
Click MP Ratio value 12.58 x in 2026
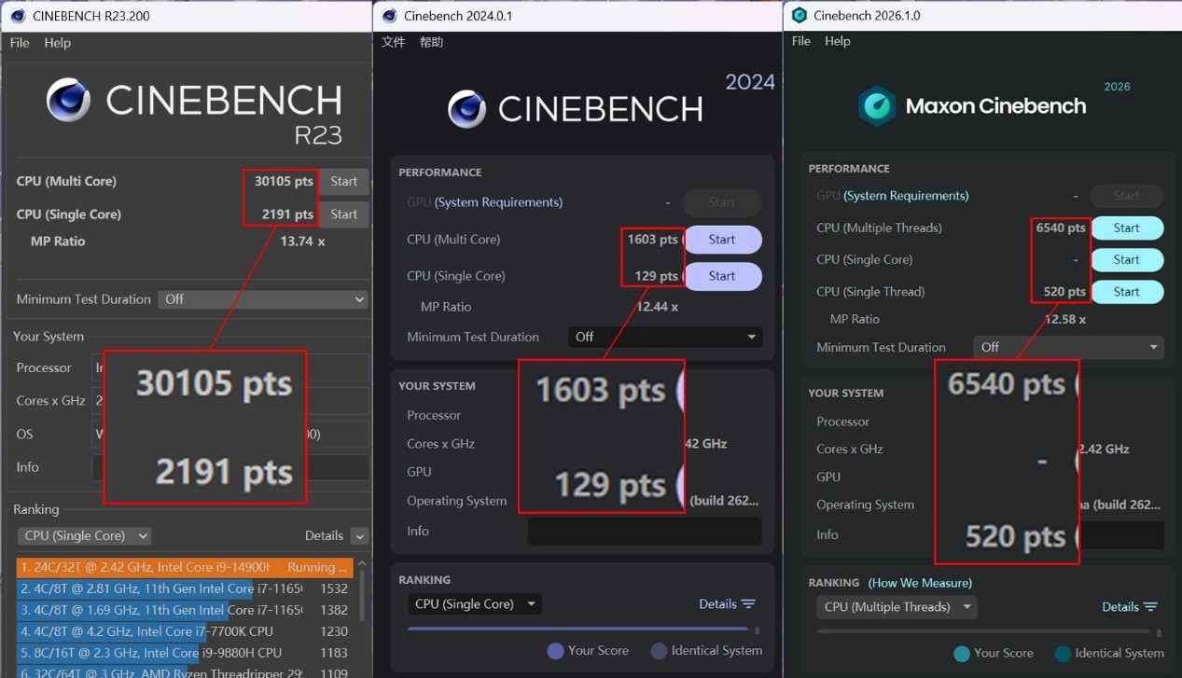tap(1064, 319)
